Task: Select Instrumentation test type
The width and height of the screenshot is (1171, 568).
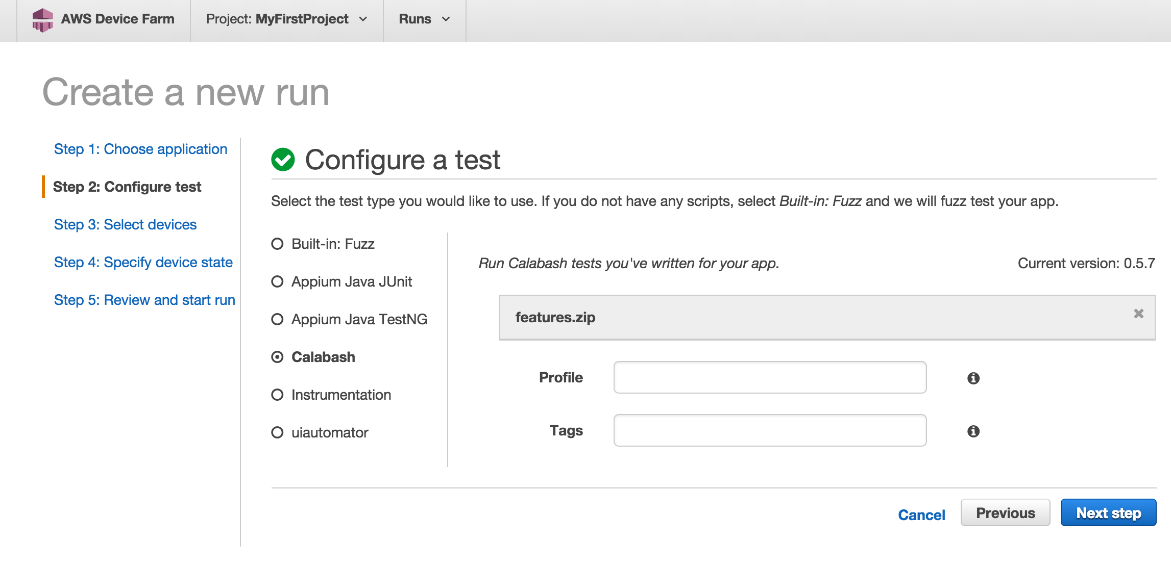Action: point(277,395)
